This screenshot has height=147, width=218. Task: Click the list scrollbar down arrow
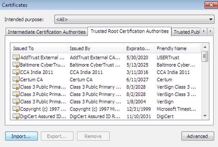click(205, 116)
